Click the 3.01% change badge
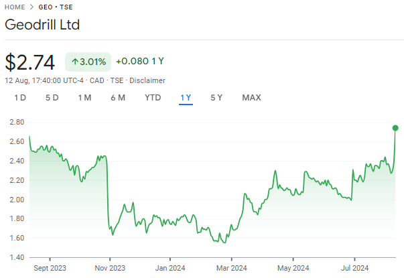This screenshot has height=278, width=404. click(88, 62)
